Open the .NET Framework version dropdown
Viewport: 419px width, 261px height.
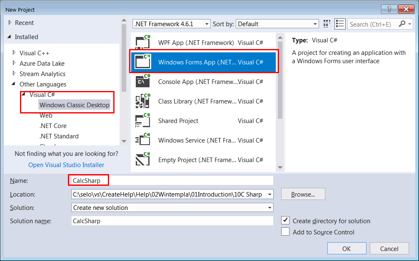[172, 24]
